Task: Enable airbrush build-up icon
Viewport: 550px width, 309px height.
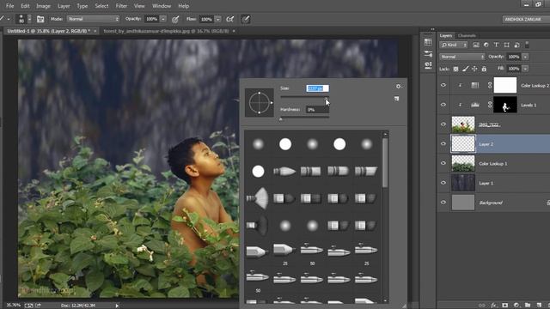Action: coord(230,19)
